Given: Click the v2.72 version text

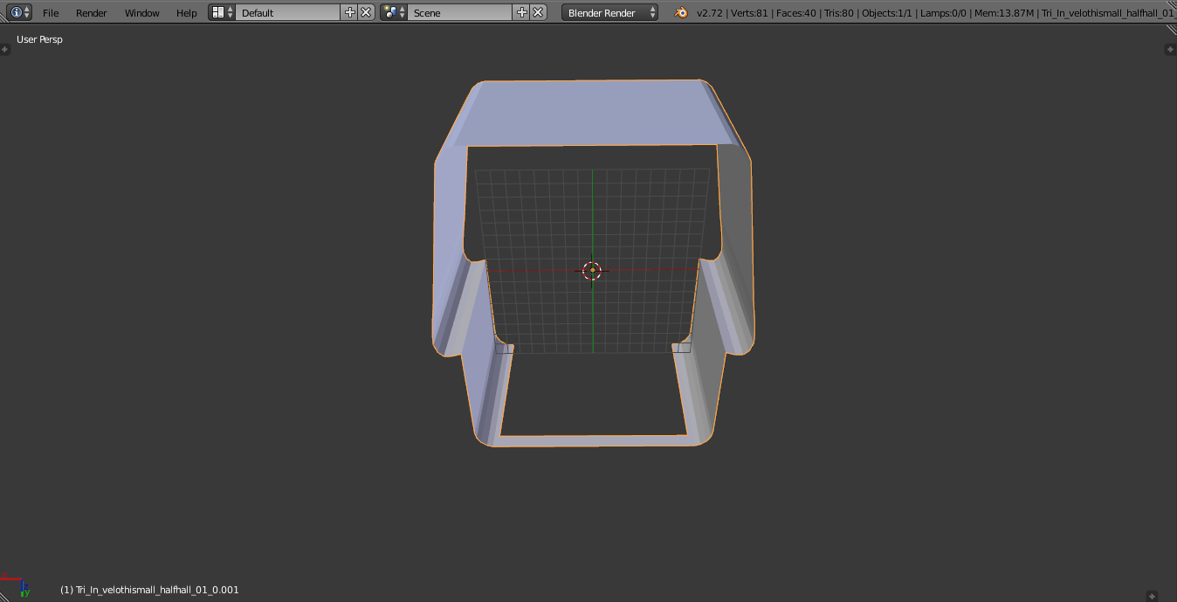Looking at the screenshot, I should point(708,13).
